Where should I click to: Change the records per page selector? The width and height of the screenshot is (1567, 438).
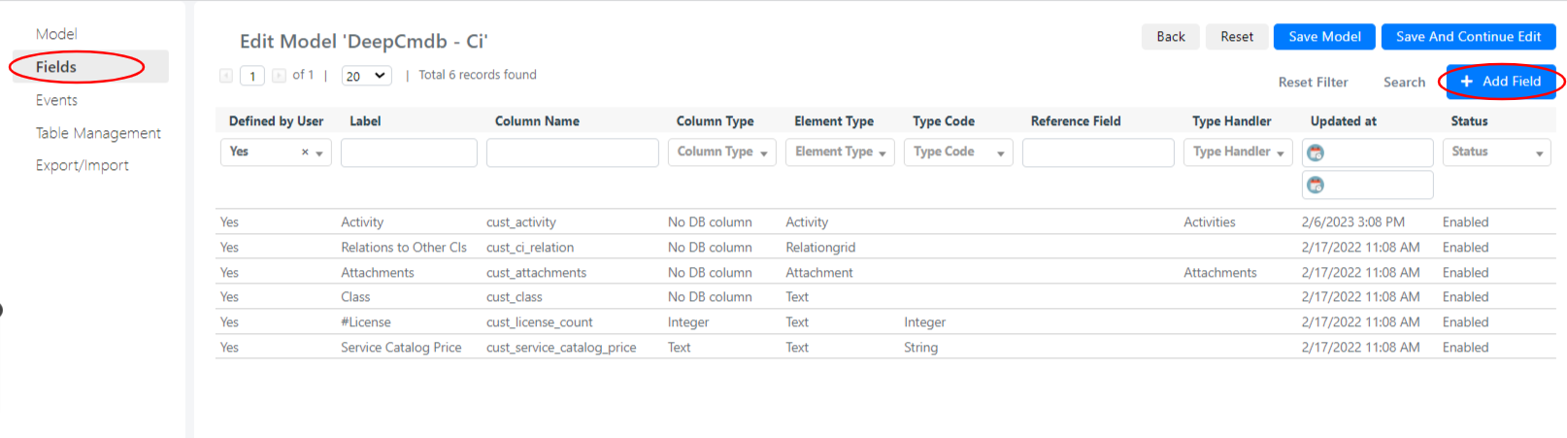pos(366,76)
